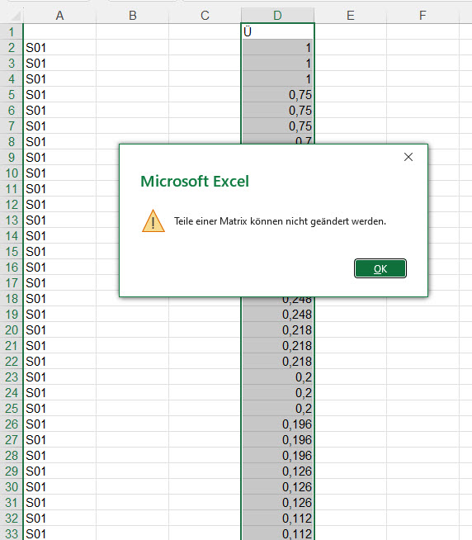Viewport: 472px width, 540px height.
Task: Click cell D1 containing Ü
Action: pos(277,31)
